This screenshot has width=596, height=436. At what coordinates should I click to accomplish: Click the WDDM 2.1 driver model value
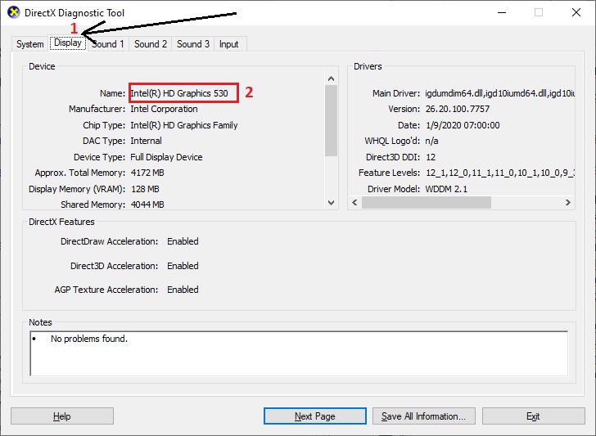point(446,189)
